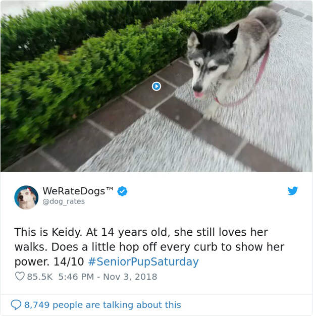Click the 14/10 rating text

pyautogui.click(x=69, y=262)
